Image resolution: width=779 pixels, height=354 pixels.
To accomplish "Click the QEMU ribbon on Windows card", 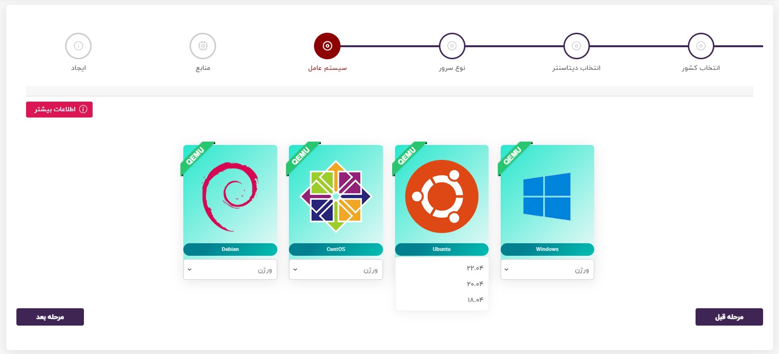I will pos(514,157).
